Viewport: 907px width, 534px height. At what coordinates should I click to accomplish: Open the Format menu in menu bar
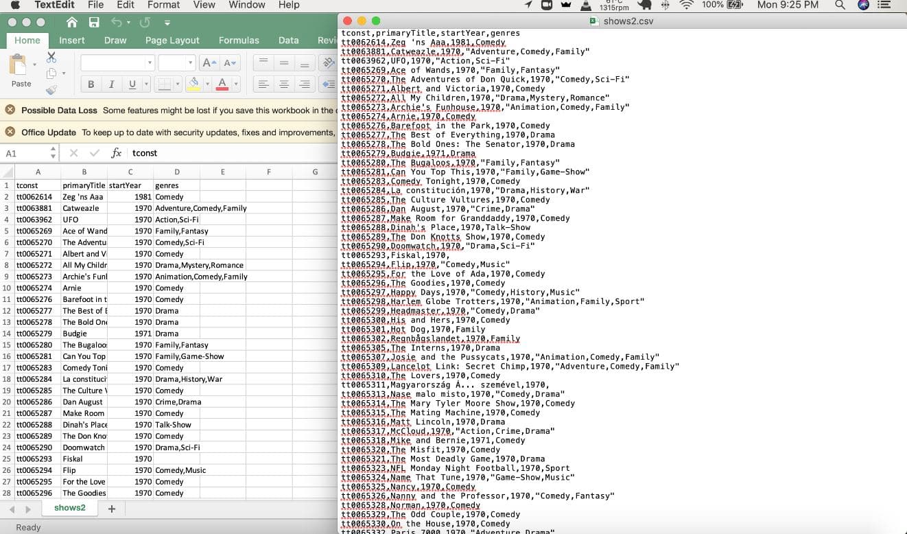tap(163, 5)
